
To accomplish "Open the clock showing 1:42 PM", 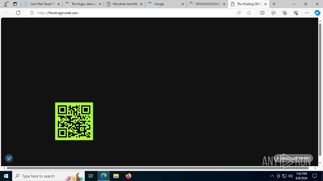I will tap(302, 176).
